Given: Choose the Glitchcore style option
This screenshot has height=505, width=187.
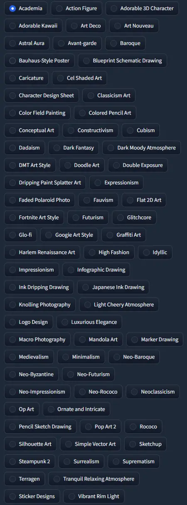Looking at the screenshot, I should (134, 218).
